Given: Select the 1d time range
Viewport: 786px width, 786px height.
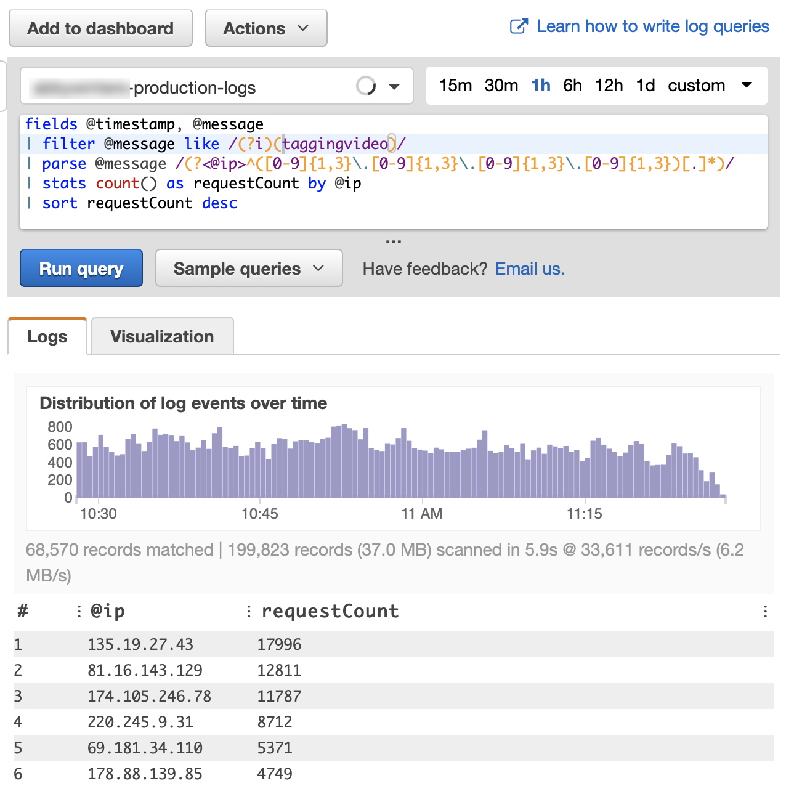Looking at the screenshot, I should click(x=646, y=86).
